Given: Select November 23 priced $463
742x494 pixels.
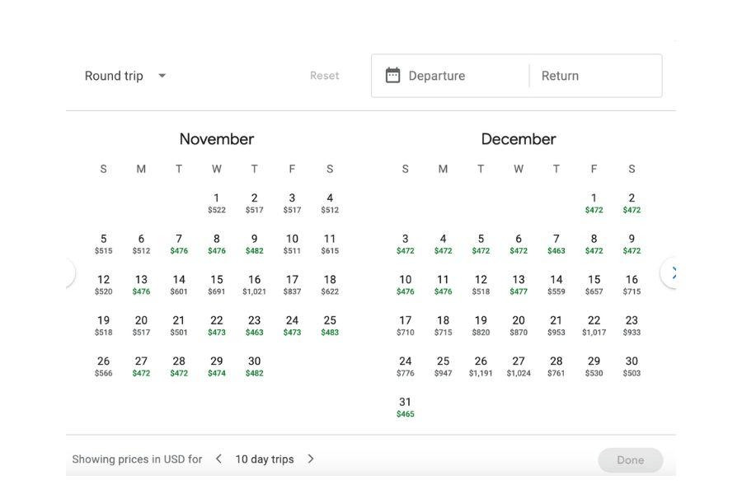Looking at the screenshot, I should tap(254, 325).
